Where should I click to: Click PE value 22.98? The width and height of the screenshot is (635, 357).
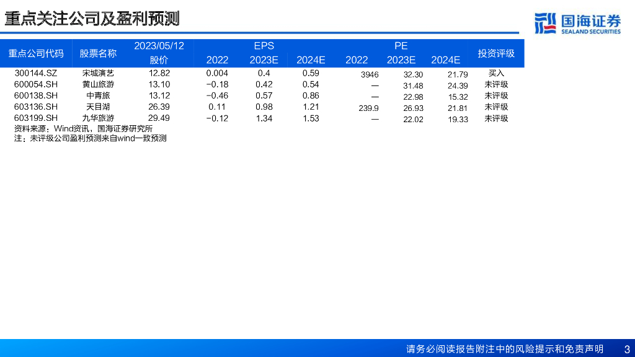click(413, 97)
